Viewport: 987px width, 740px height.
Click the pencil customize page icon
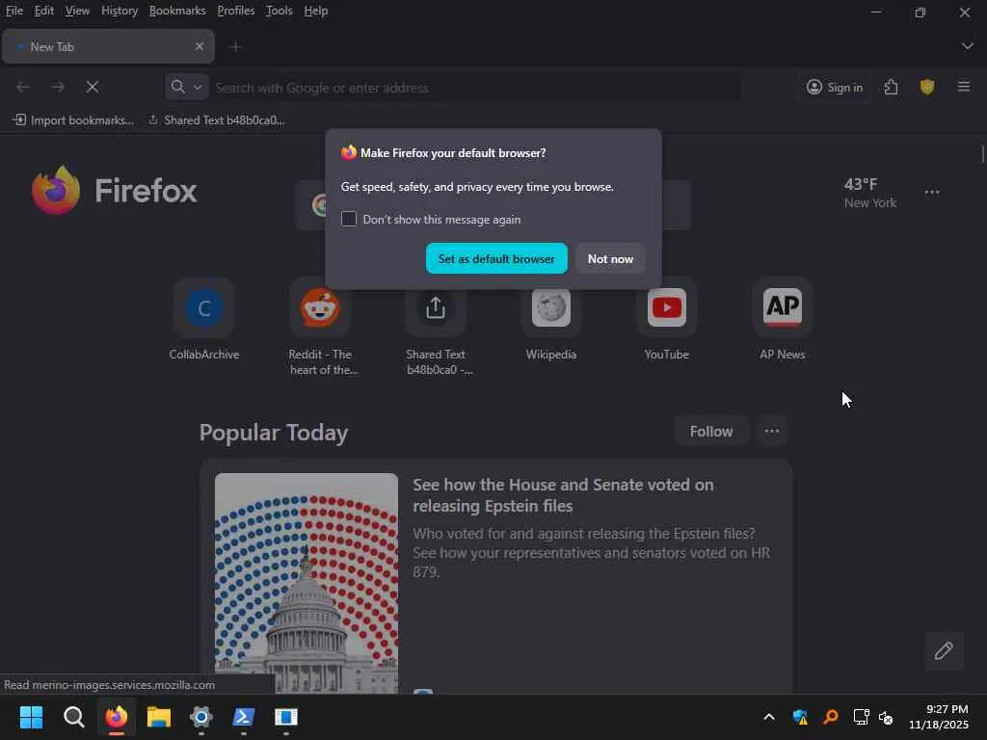pos(944,650)
